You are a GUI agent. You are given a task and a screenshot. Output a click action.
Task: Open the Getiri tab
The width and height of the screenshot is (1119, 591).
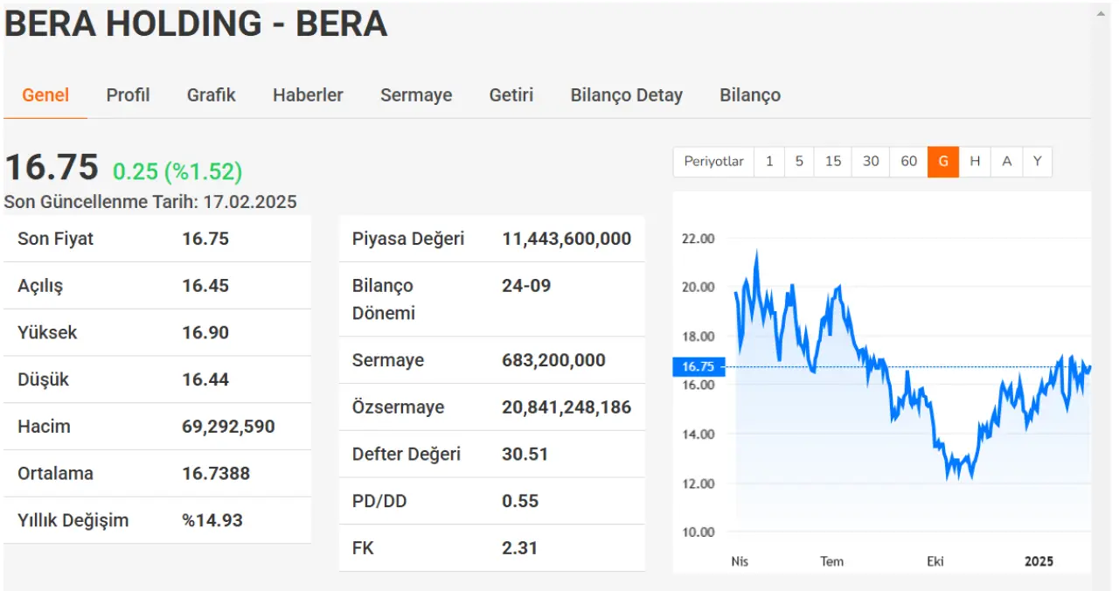pyautogui.click(x=511, y=95)
